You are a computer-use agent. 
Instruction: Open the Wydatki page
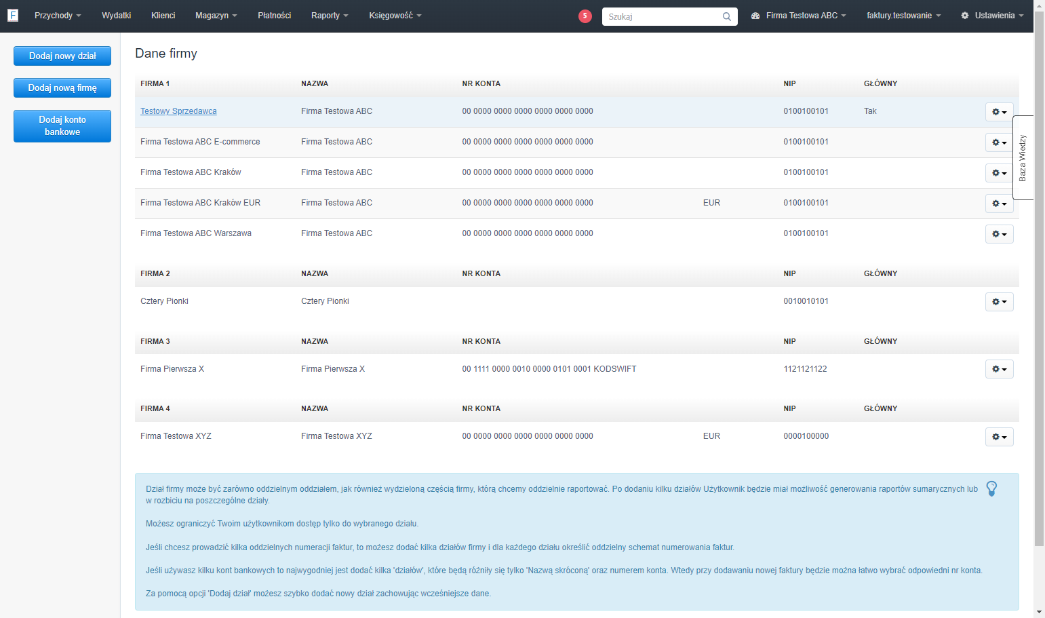pos(116,16)
